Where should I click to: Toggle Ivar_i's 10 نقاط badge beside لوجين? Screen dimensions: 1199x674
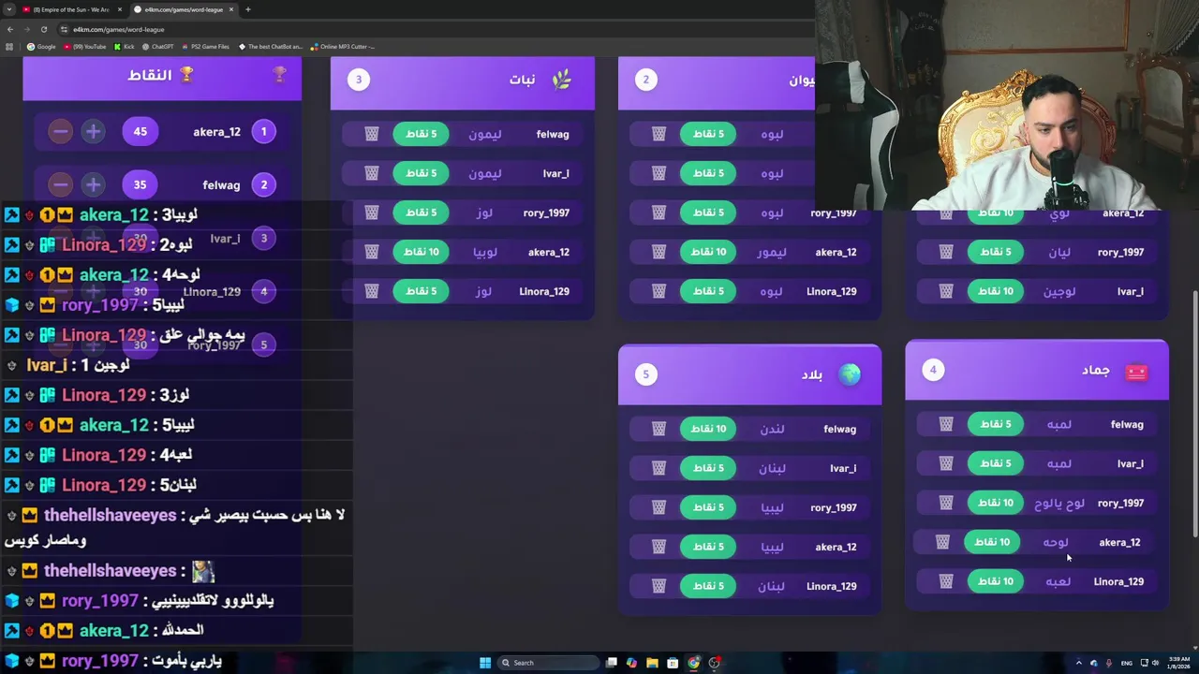click(x=995, y=291)
